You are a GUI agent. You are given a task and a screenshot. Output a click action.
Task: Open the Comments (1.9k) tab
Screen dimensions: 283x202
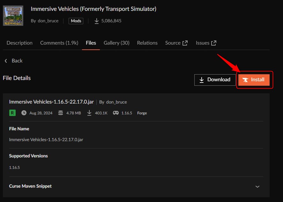[x=59, y=43]
